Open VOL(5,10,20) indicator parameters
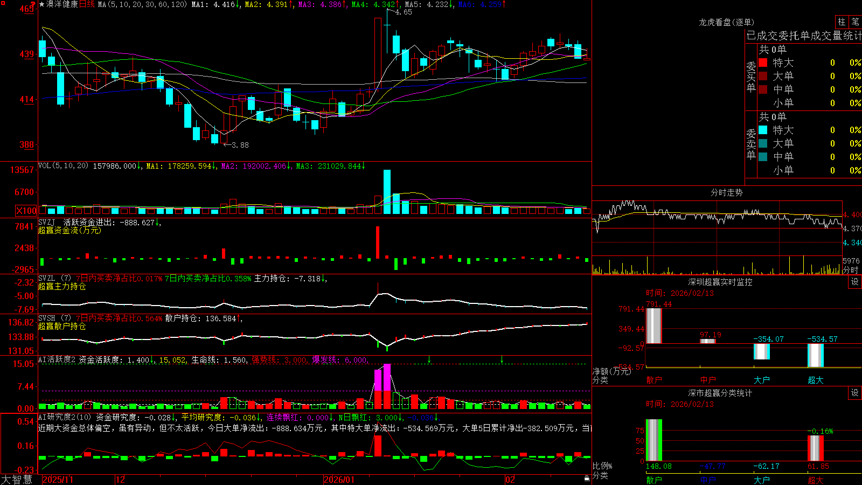This screenshot has height=485, width=862. pyautogui.click(x=63, y=166)
